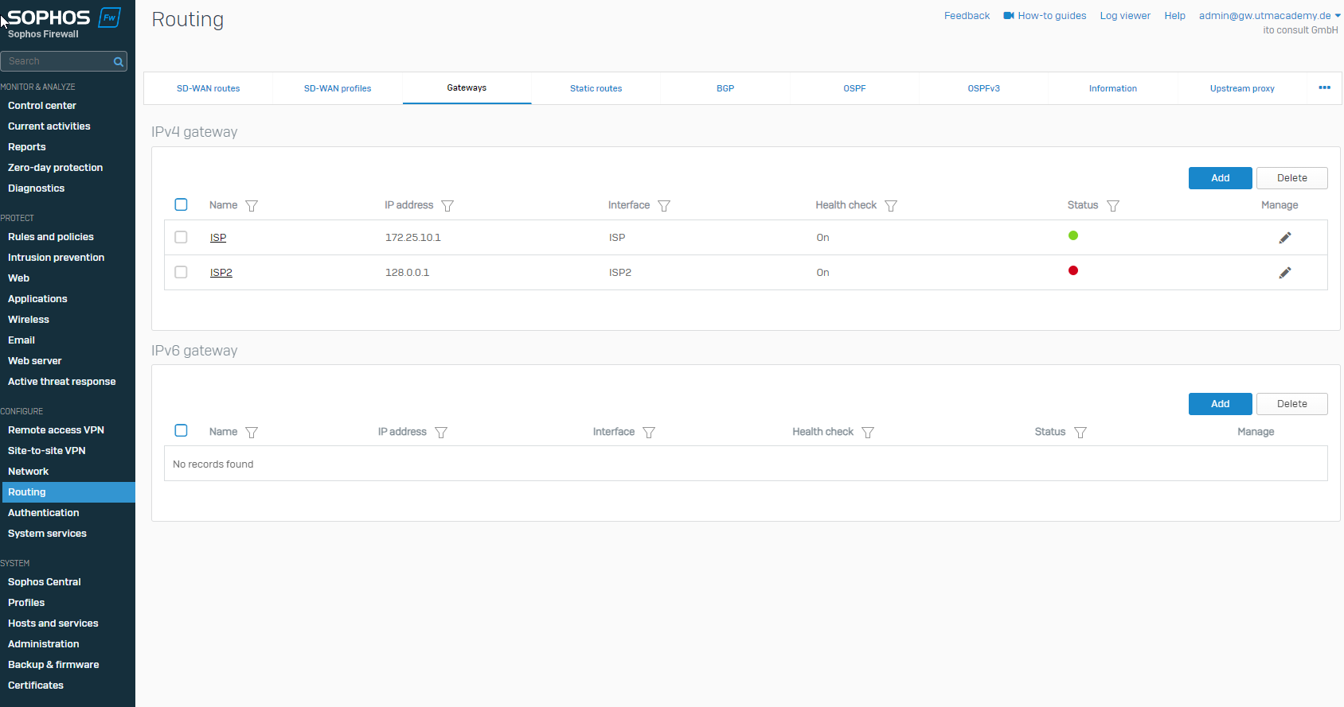Screen dimensions: 1344x707
Task: Click the search magnifier icon in sidebar
Action: pos(119,61)
